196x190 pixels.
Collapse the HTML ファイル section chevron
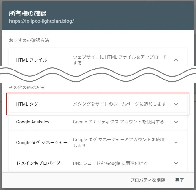176,60
